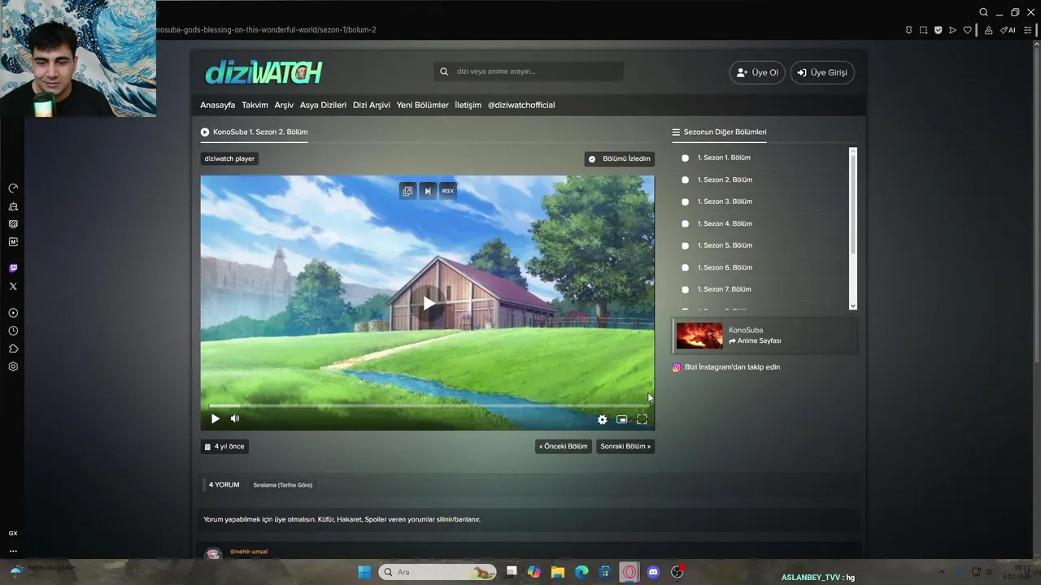
Task: Click the RGX button atop the video
Action: tap(448, 191)
